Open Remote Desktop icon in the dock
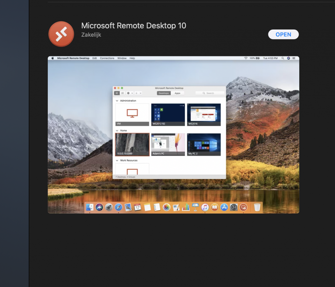The width and height of the screenshot is (335, 287). [x=243, y=207]
